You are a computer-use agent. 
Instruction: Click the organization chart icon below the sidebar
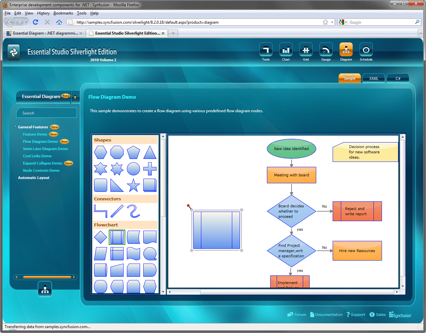click(45, 289)
